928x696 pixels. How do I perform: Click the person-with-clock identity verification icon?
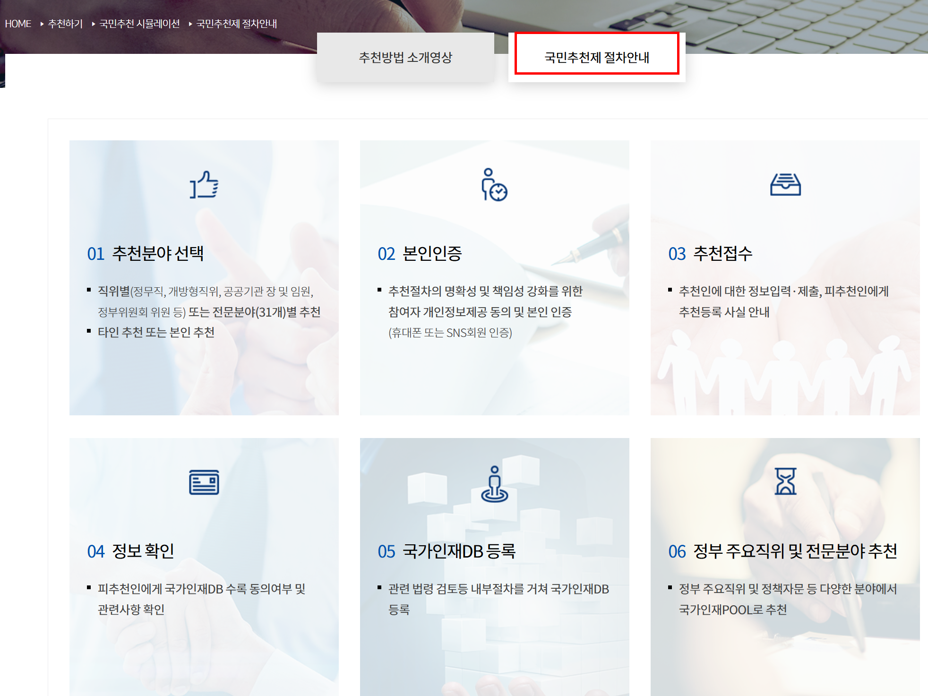coord(494,185)
